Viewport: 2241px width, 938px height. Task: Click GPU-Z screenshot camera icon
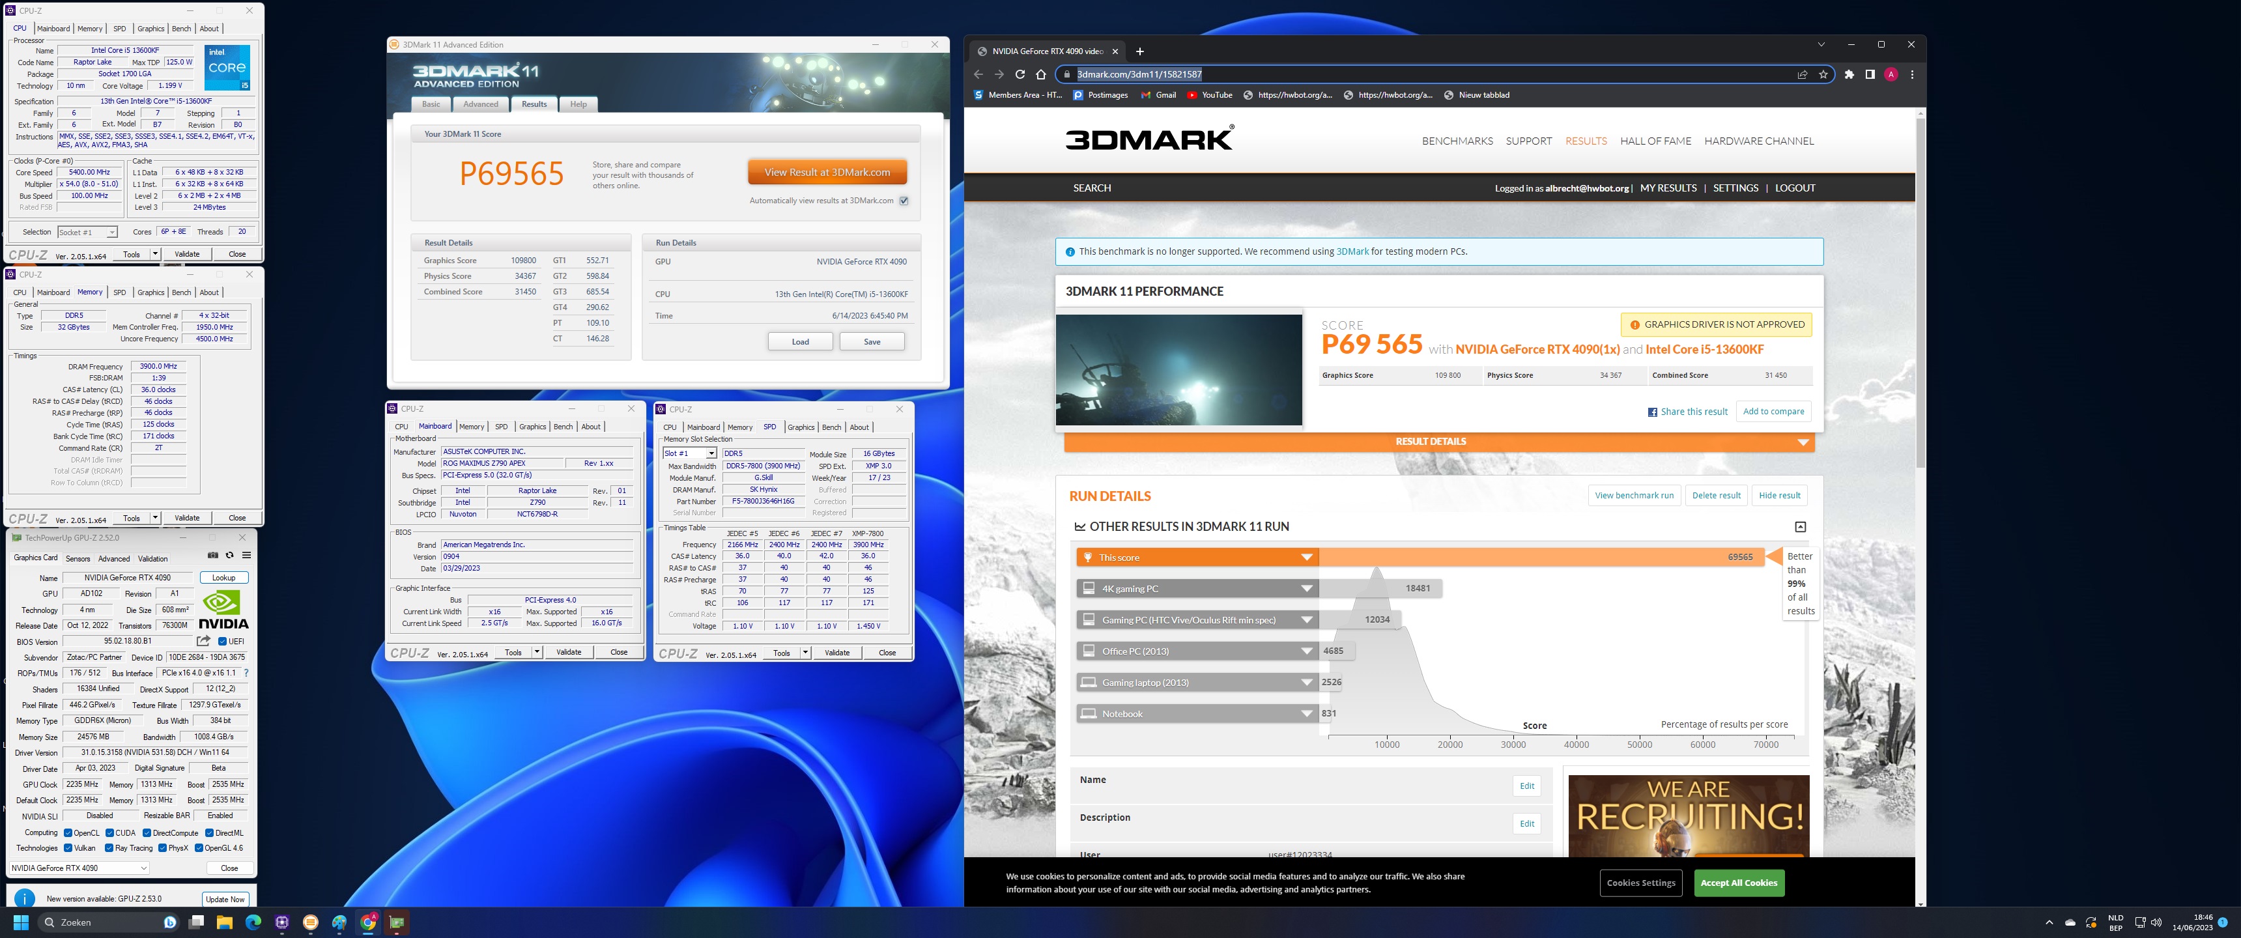[x=213, y=555]
